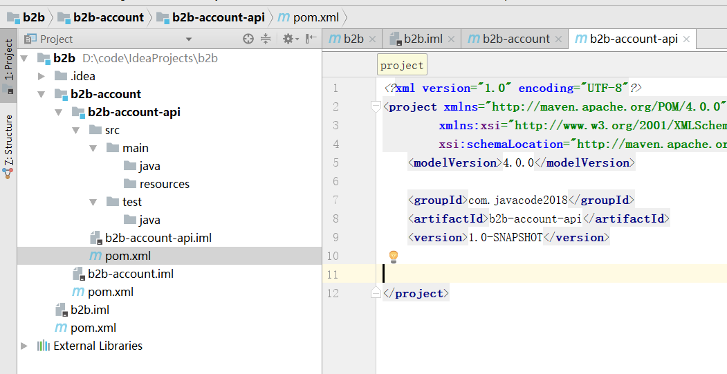The image size is (727, 374).
Task: Click the fold end marker at line 12
Action: click(x=376, y=293)
